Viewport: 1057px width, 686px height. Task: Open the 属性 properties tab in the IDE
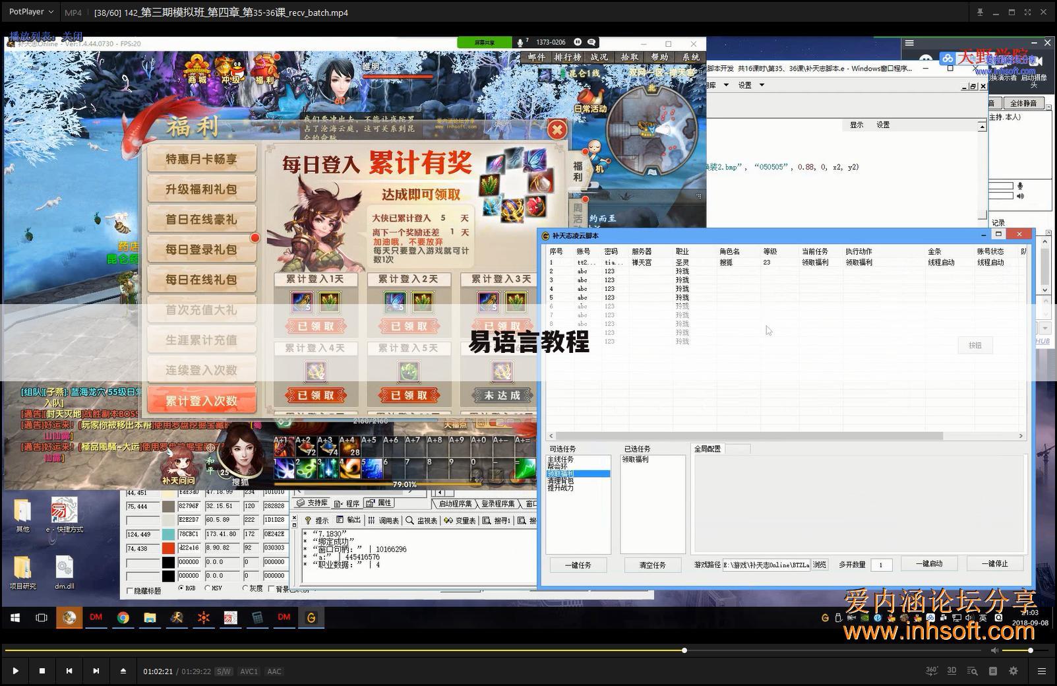tap(378, 503)
